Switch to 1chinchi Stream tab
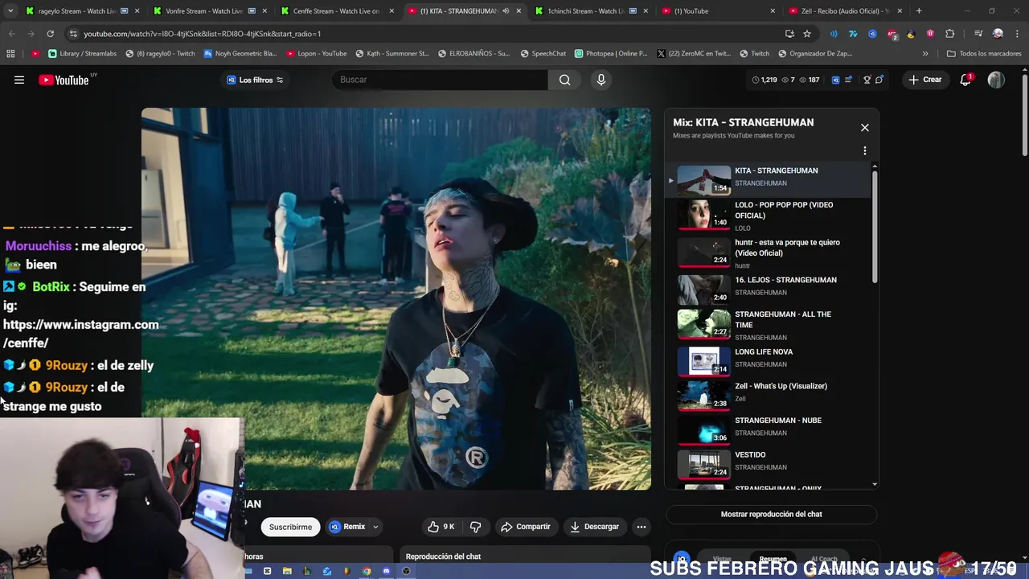This screenshot has width=1029, height=579. [592, 11]
